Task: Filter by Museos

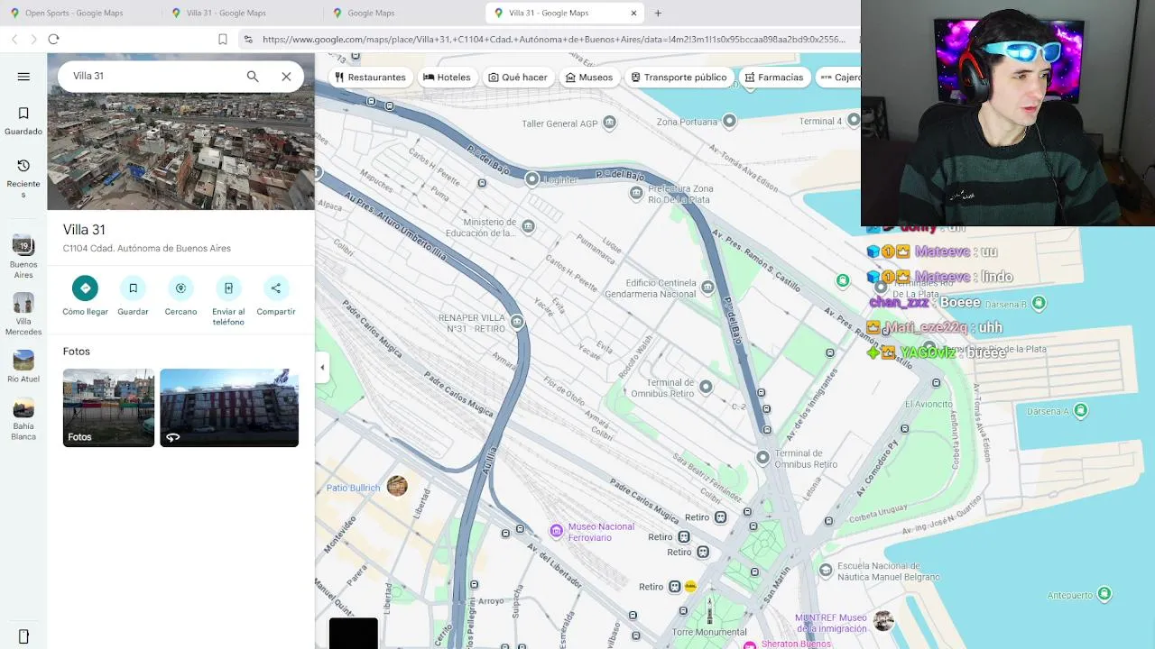Action: point(589,78)
